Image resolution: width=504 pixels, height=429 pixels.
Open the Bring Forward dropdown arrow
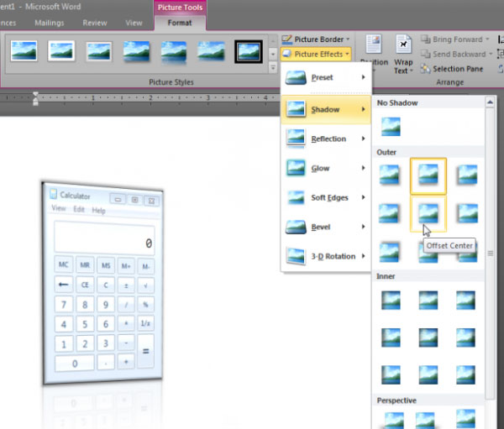(487, 39)
